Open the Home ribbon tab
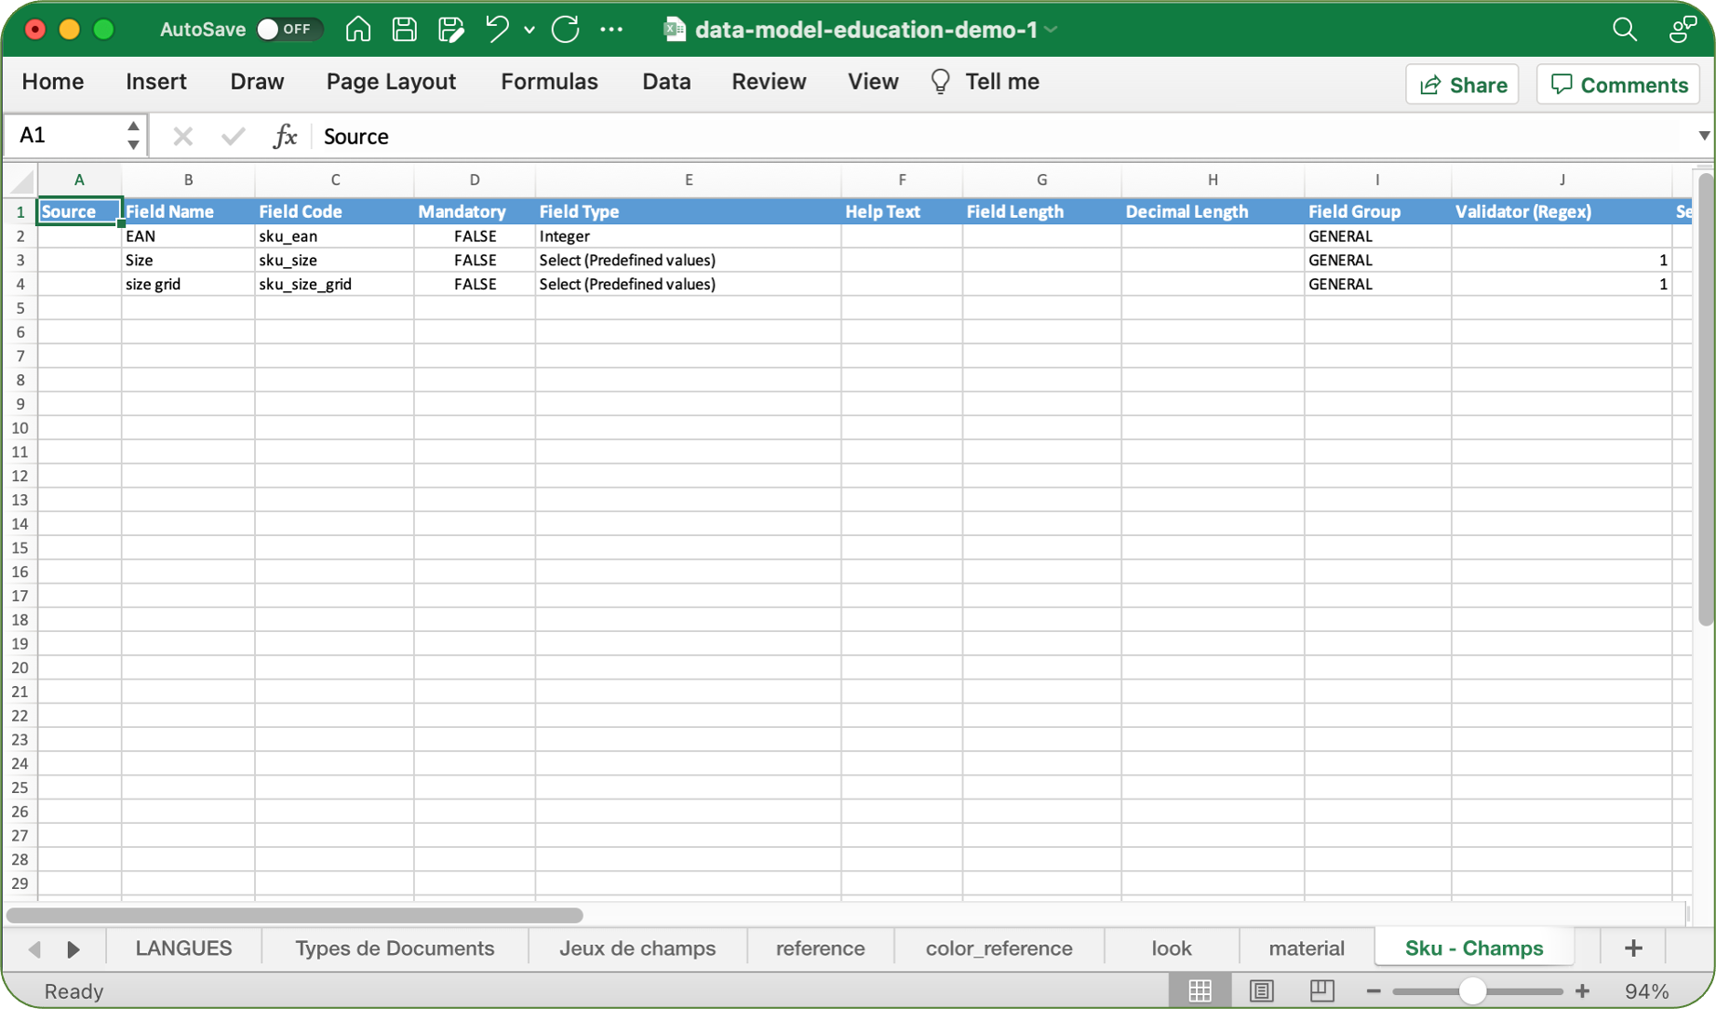The image size is (1716, 1009). [x=53, y=82]
